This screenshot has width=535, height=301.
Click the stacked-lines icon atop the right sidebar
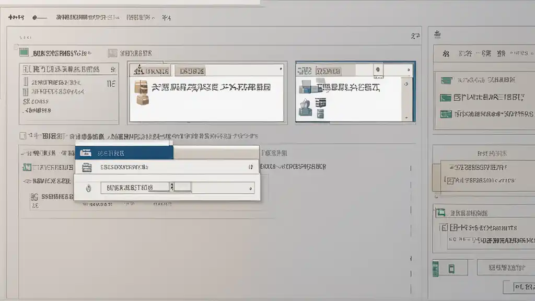(437, 34)
